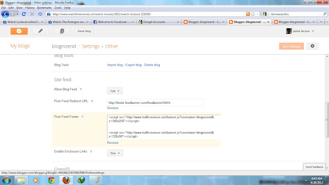This screenshot has height=185, width=329.
Task: Open the Tools menu
Action: pos(58,8)
